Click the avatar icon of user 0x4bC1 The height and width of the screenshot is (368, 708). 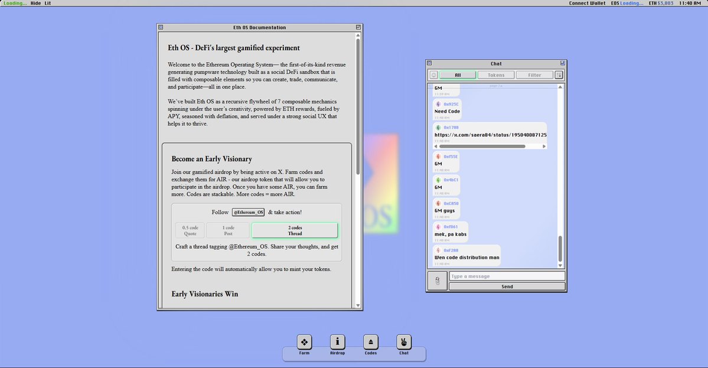(x=438, y=180)
